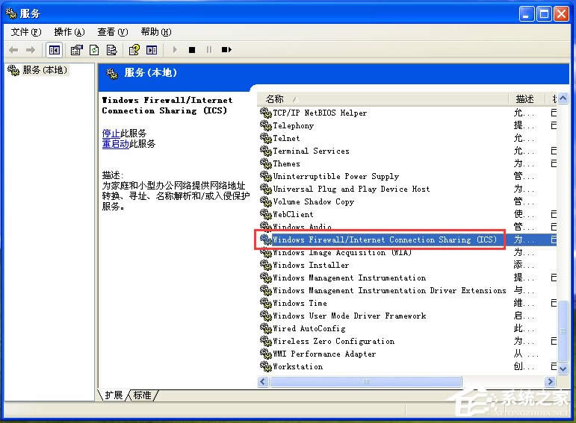
Task: Open Properties via the toolbar icon
Action: pos(77,50)
